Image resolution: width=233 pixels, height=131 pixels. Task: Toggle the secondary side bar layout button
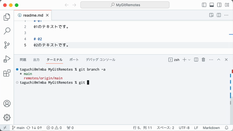(219, 5)
